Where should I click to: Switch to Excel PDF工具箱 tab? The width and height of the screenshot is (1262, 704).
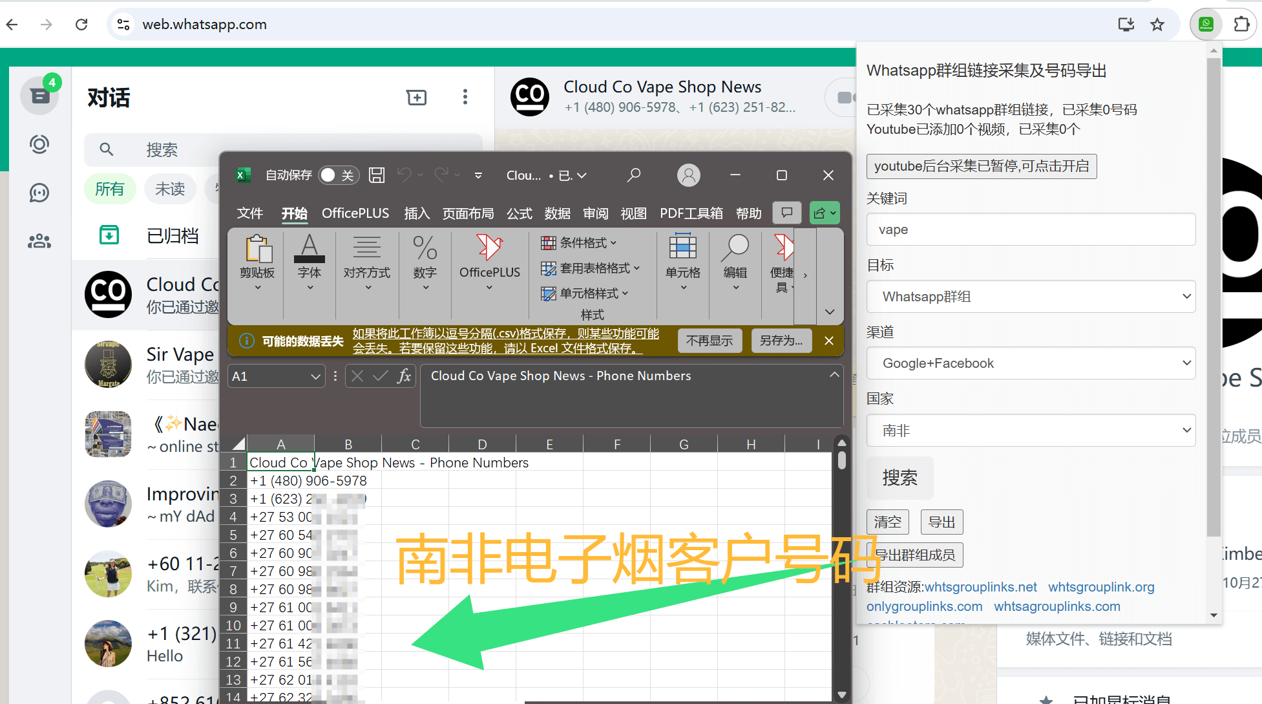point(691,213)
